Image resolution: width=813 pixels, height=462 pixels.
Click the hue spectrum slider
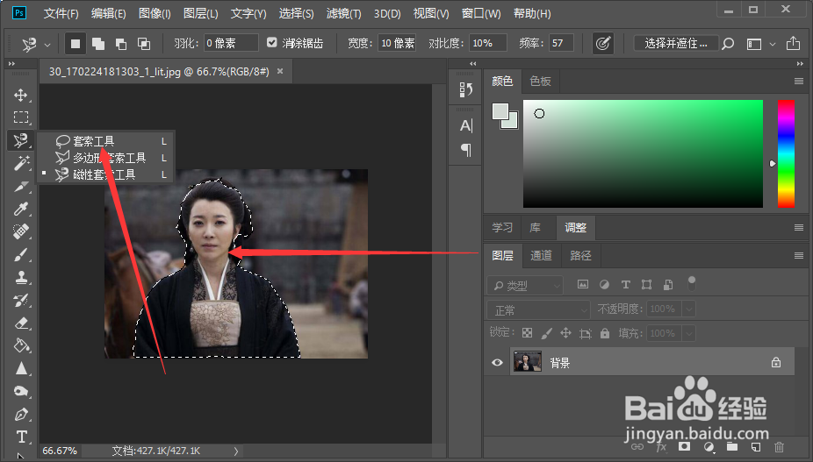click(786, 153)
